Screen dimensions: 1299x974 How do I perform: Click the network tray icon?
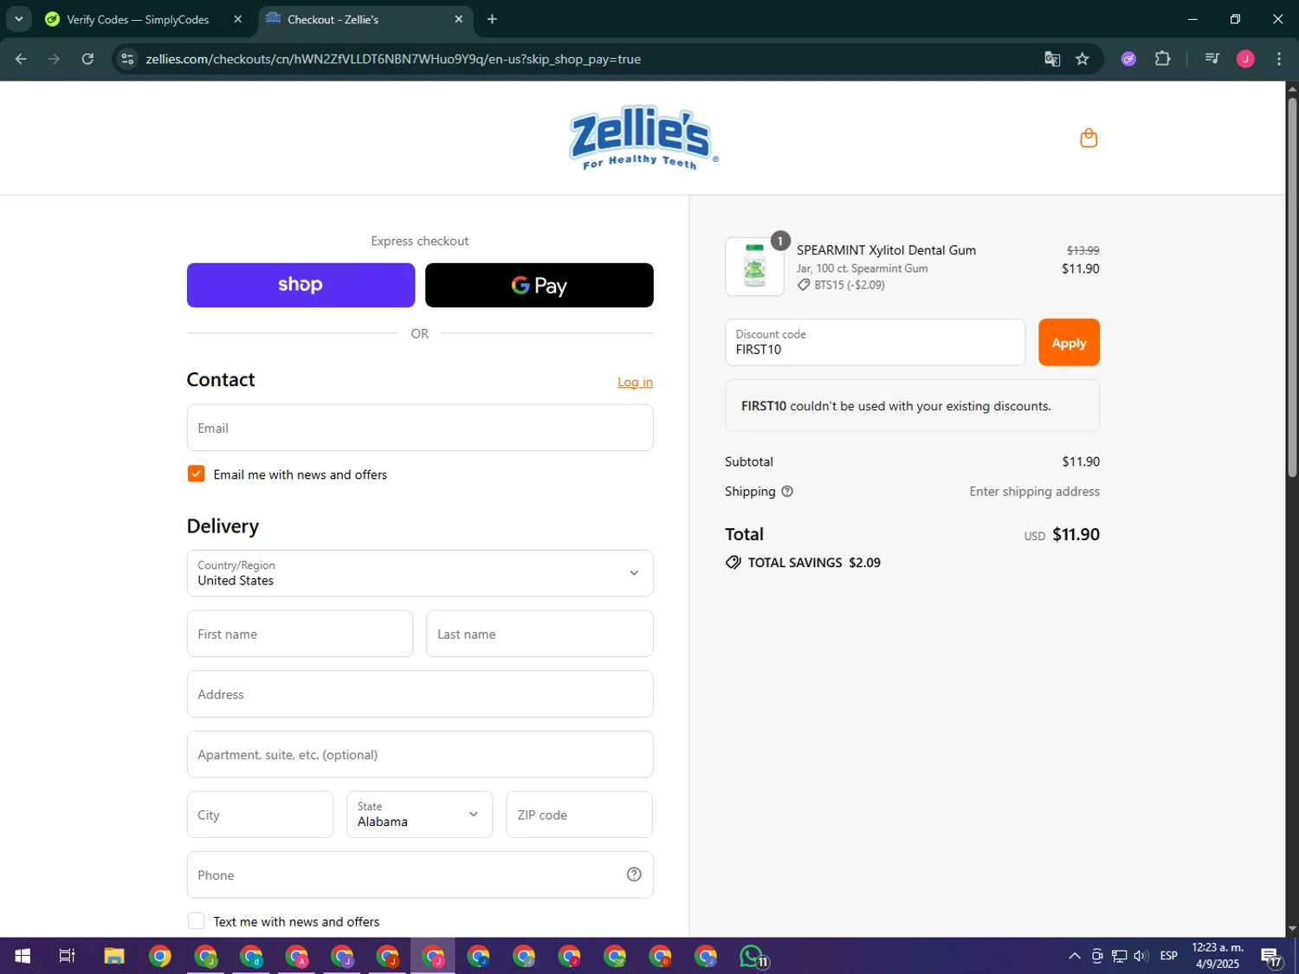tap(1119, 956)
